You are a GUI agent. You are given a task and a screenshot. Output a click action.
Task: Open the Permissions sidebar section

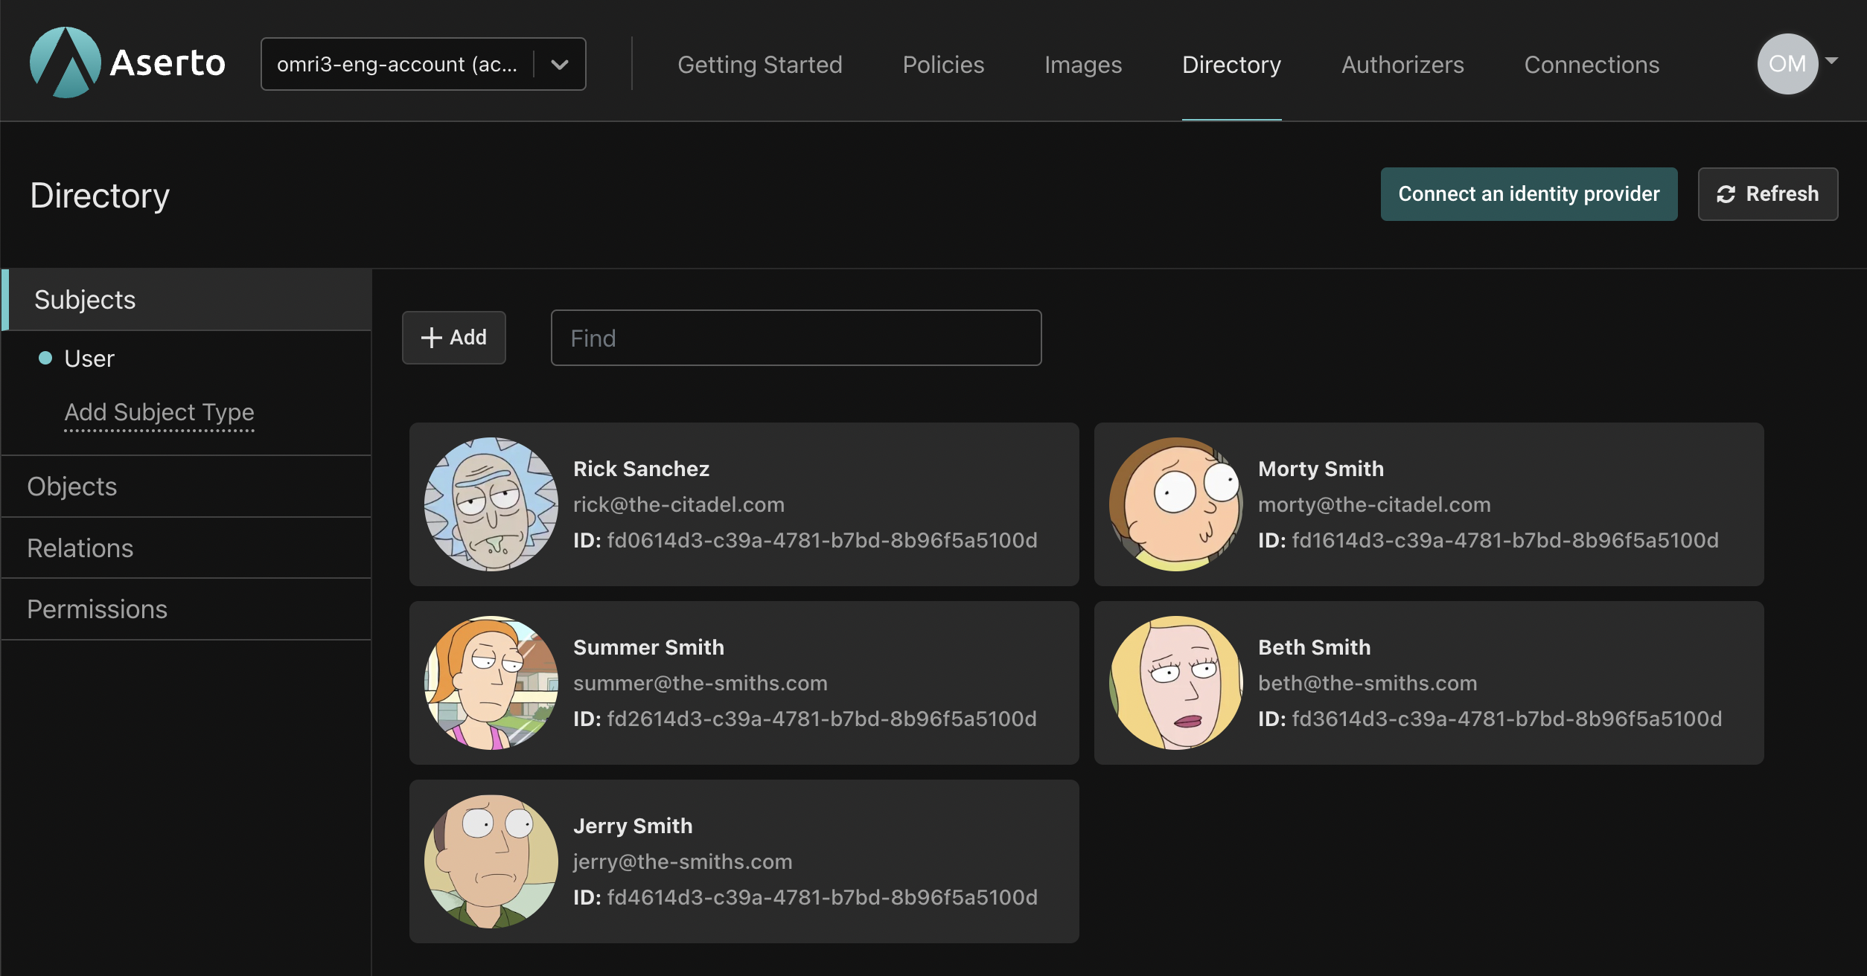[x=98, y=609]
